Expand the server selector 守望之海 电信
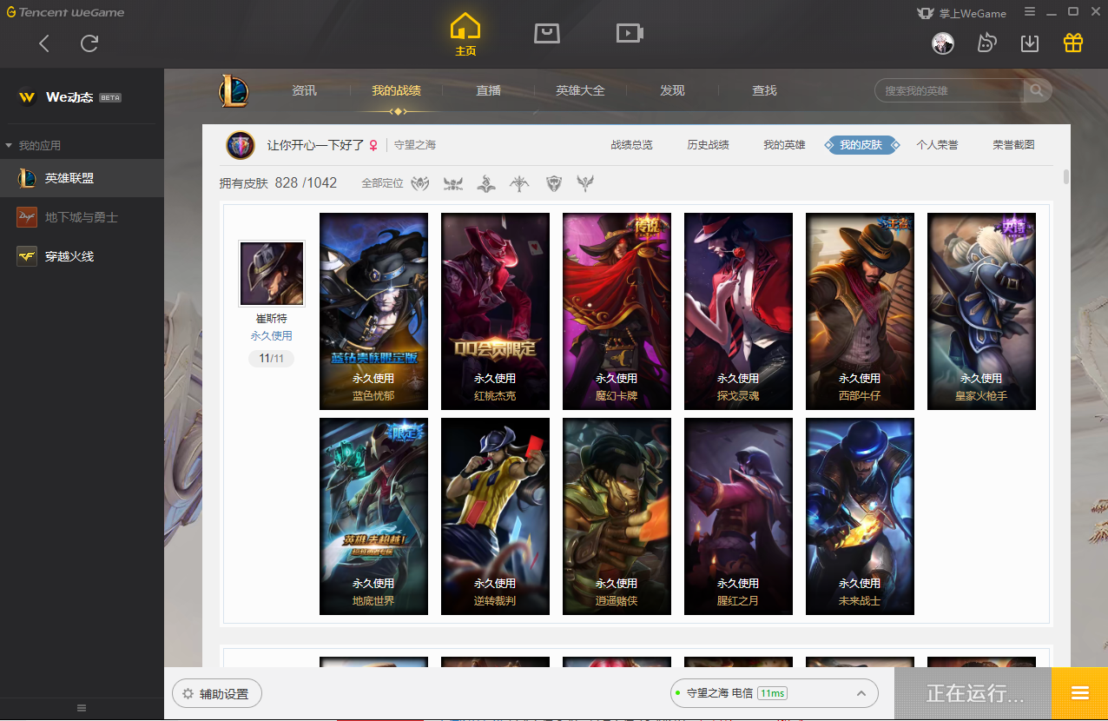The height and width of the screenshot is (721, 1108). point(774,693)
